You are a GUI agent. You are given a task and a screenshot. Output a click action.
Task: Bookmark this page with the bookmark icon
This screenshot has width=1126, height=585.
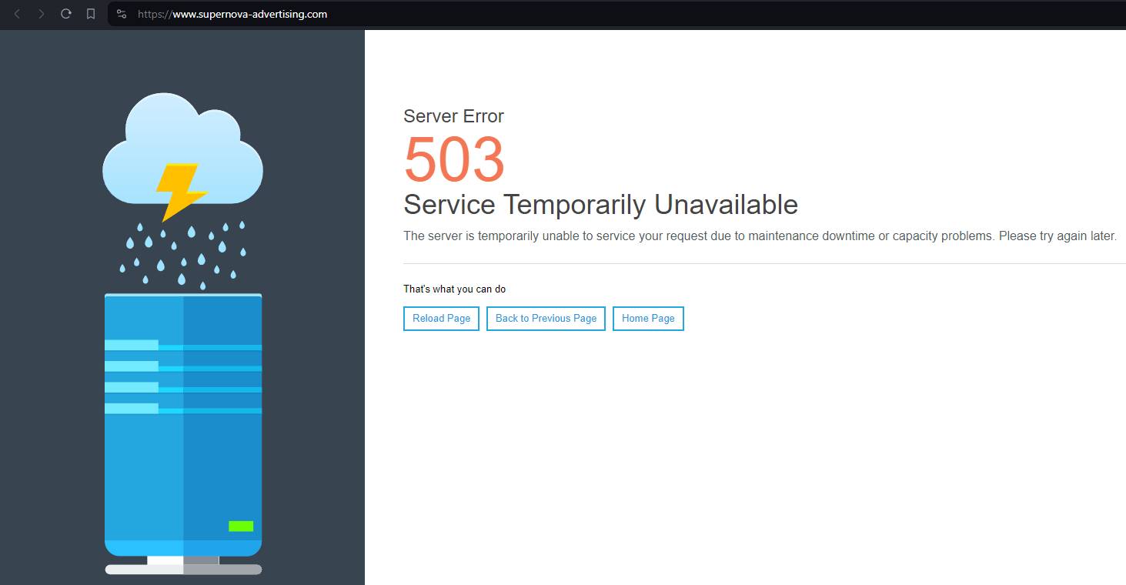[x=91, y=14]
